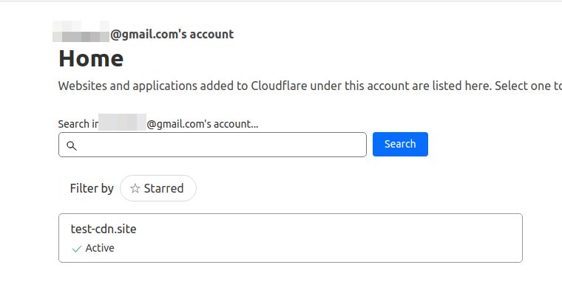Image resolution: width=562 pixels, height=307 pixels.
Task: Click the Starred text label
Action: pyautogui.click(x=164, y=188)
